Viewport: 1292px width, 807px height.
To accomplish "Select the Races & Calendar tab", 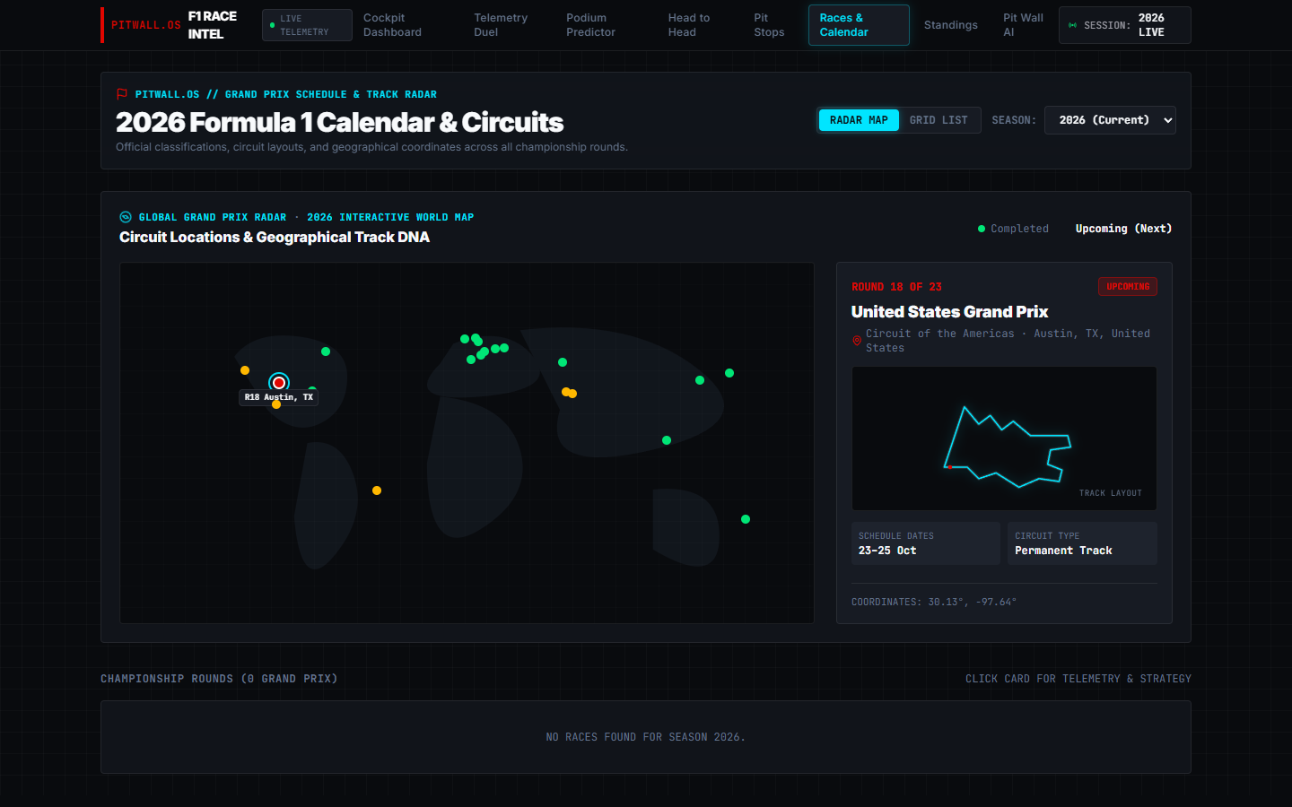I will (x=859, y=25).
